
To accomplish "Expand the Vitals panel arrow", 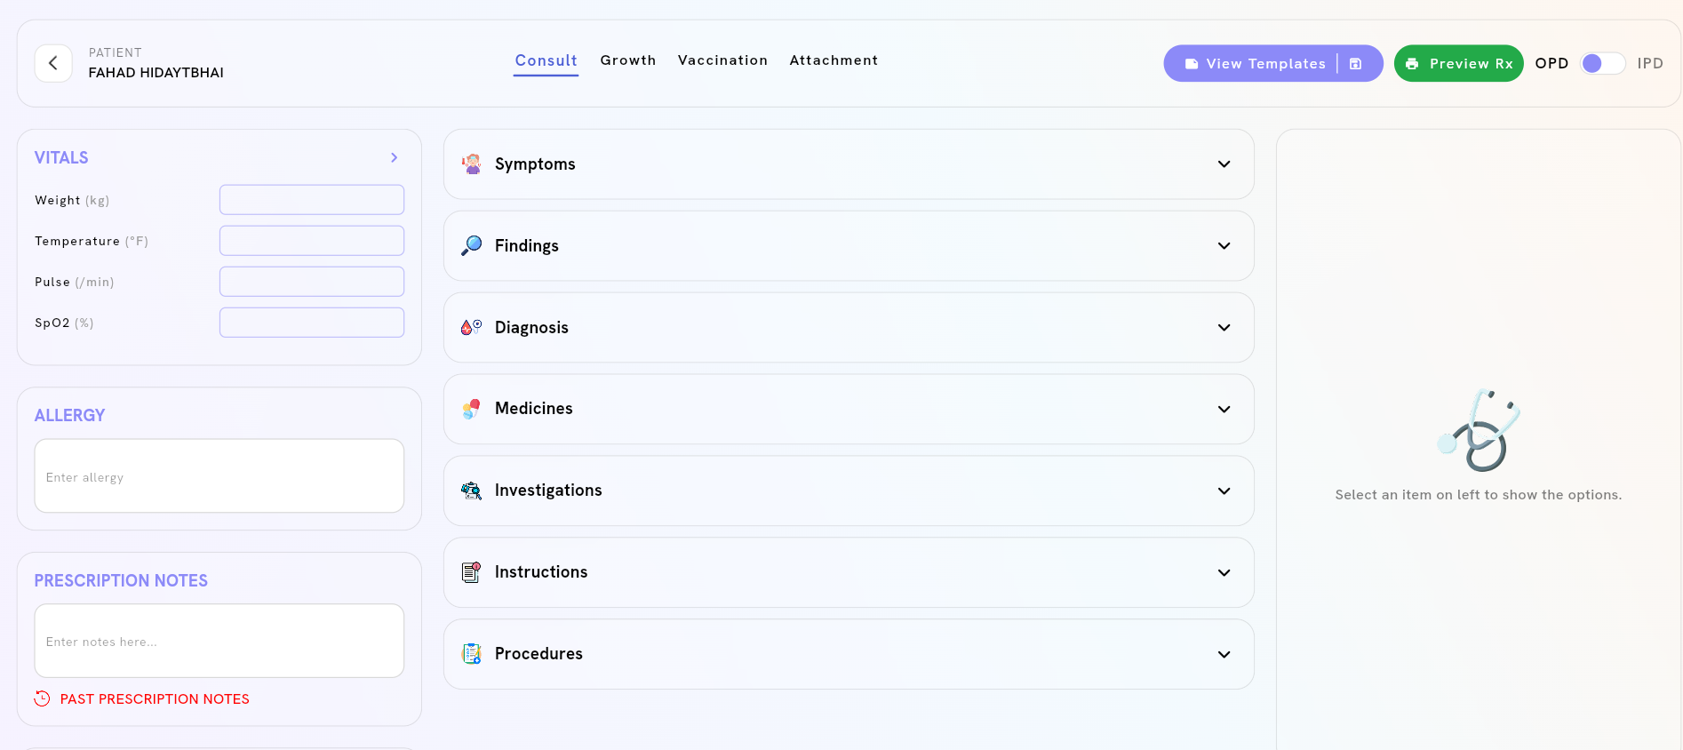I will click(394, 157).
